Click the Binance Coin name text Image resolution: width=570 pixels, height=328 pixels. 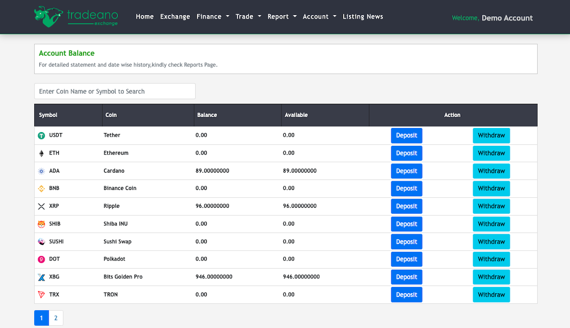120,188
